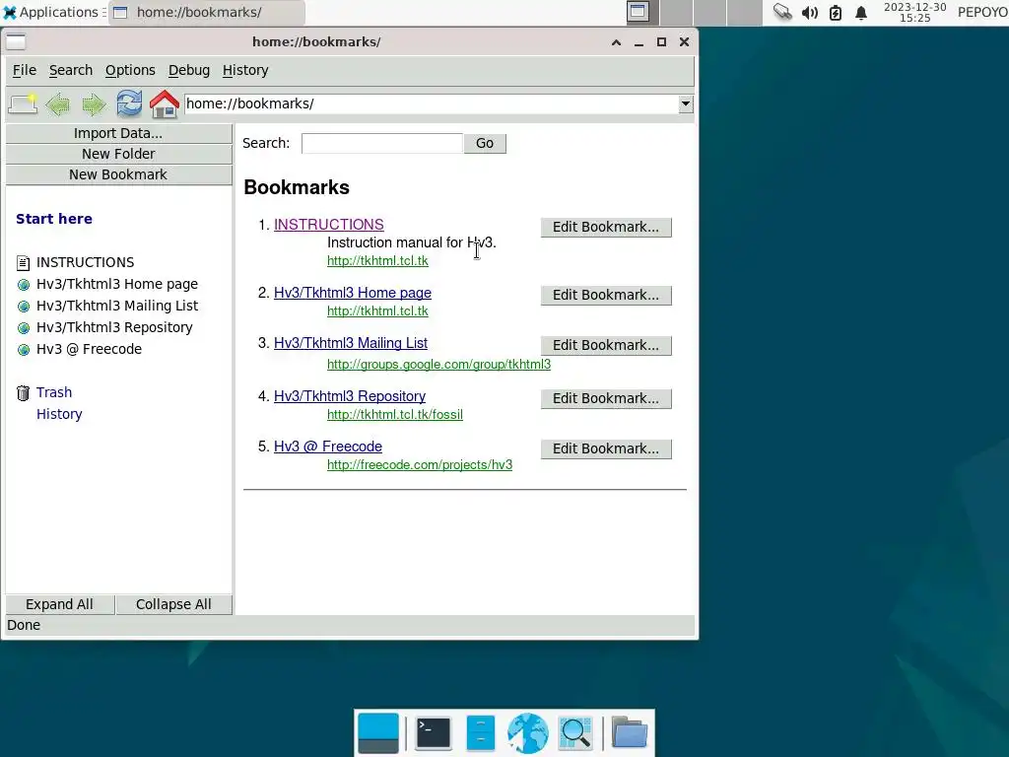The image size is (1009, 757).
Task: Select Start here folder in sidebar
Action: pos(54,219)
